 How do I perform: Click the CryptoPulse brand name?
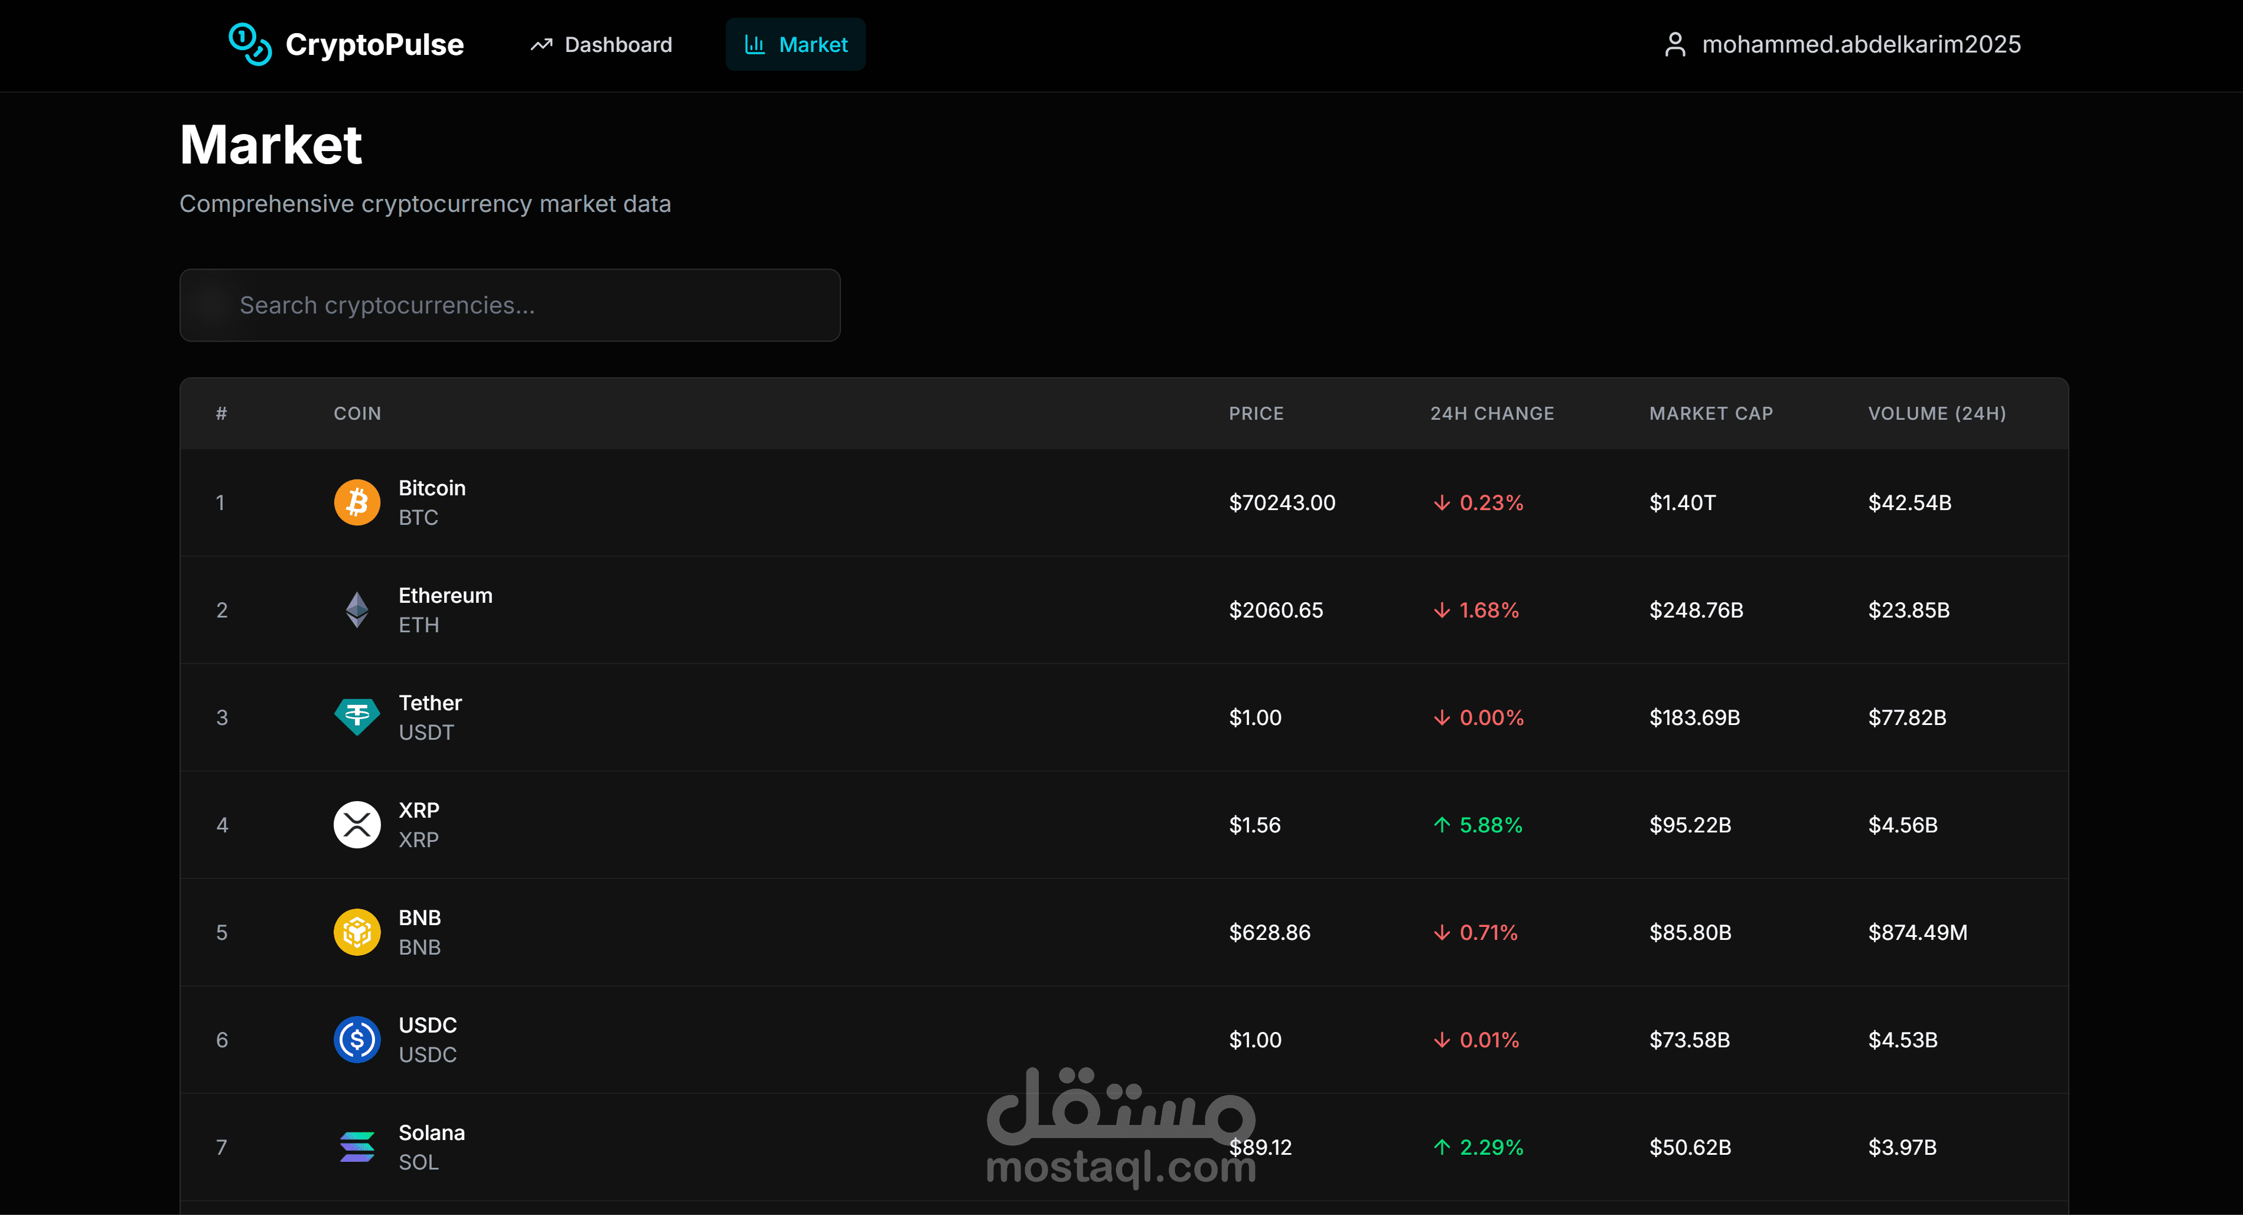point(374,44)
